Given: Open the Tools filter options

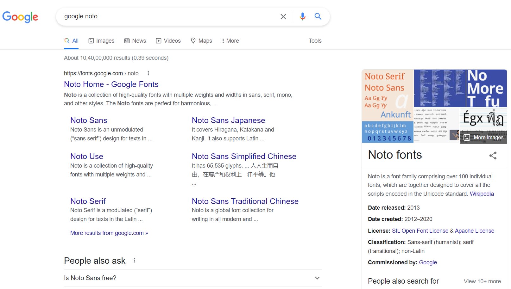Looking at the screenshot, I should (315, 41).
